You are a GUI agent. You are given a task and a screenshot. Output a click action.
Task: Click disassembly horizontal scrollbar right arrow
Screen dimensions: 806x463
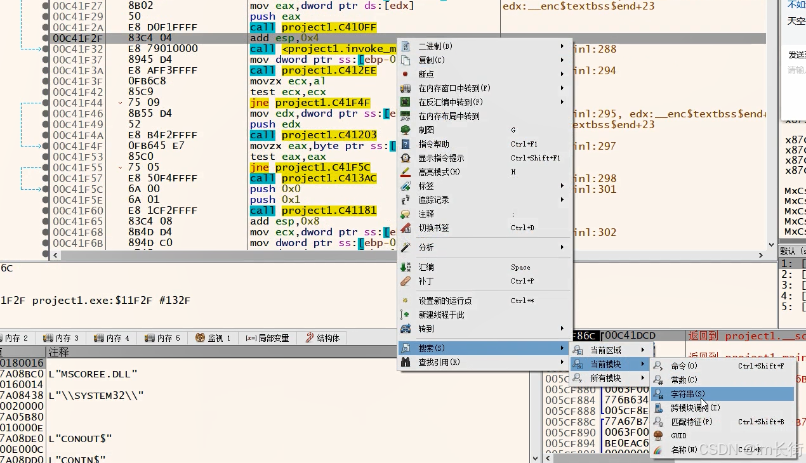[x=762, y=255]
